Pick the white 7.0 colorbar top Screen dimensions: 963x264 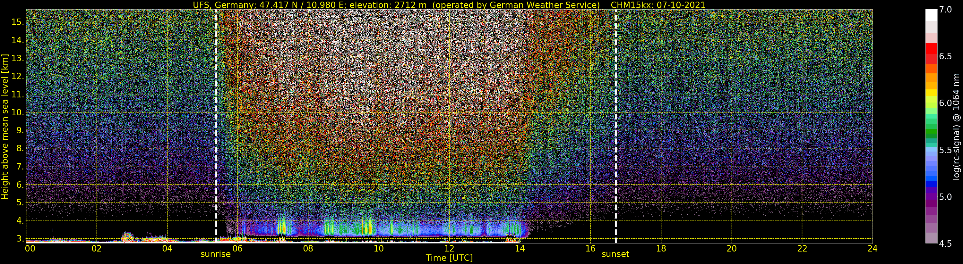931,15
